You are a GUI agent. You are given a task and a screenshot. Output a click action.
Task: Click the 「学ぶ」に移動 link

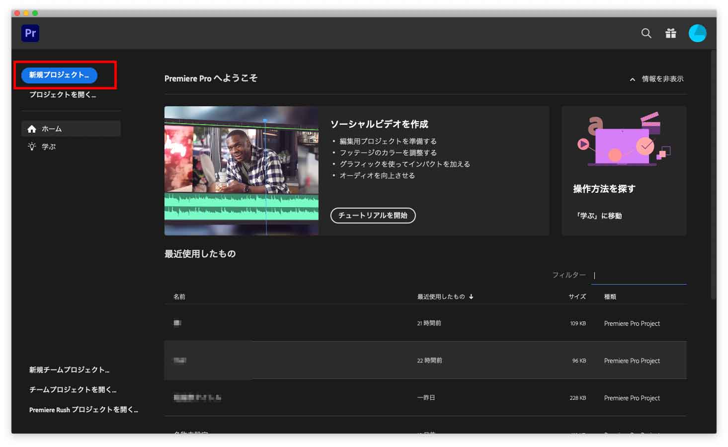[598, 216]
